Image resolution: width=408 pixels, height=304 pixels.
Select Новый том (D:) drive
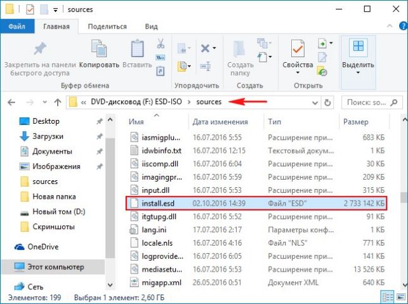click(60, 212)
